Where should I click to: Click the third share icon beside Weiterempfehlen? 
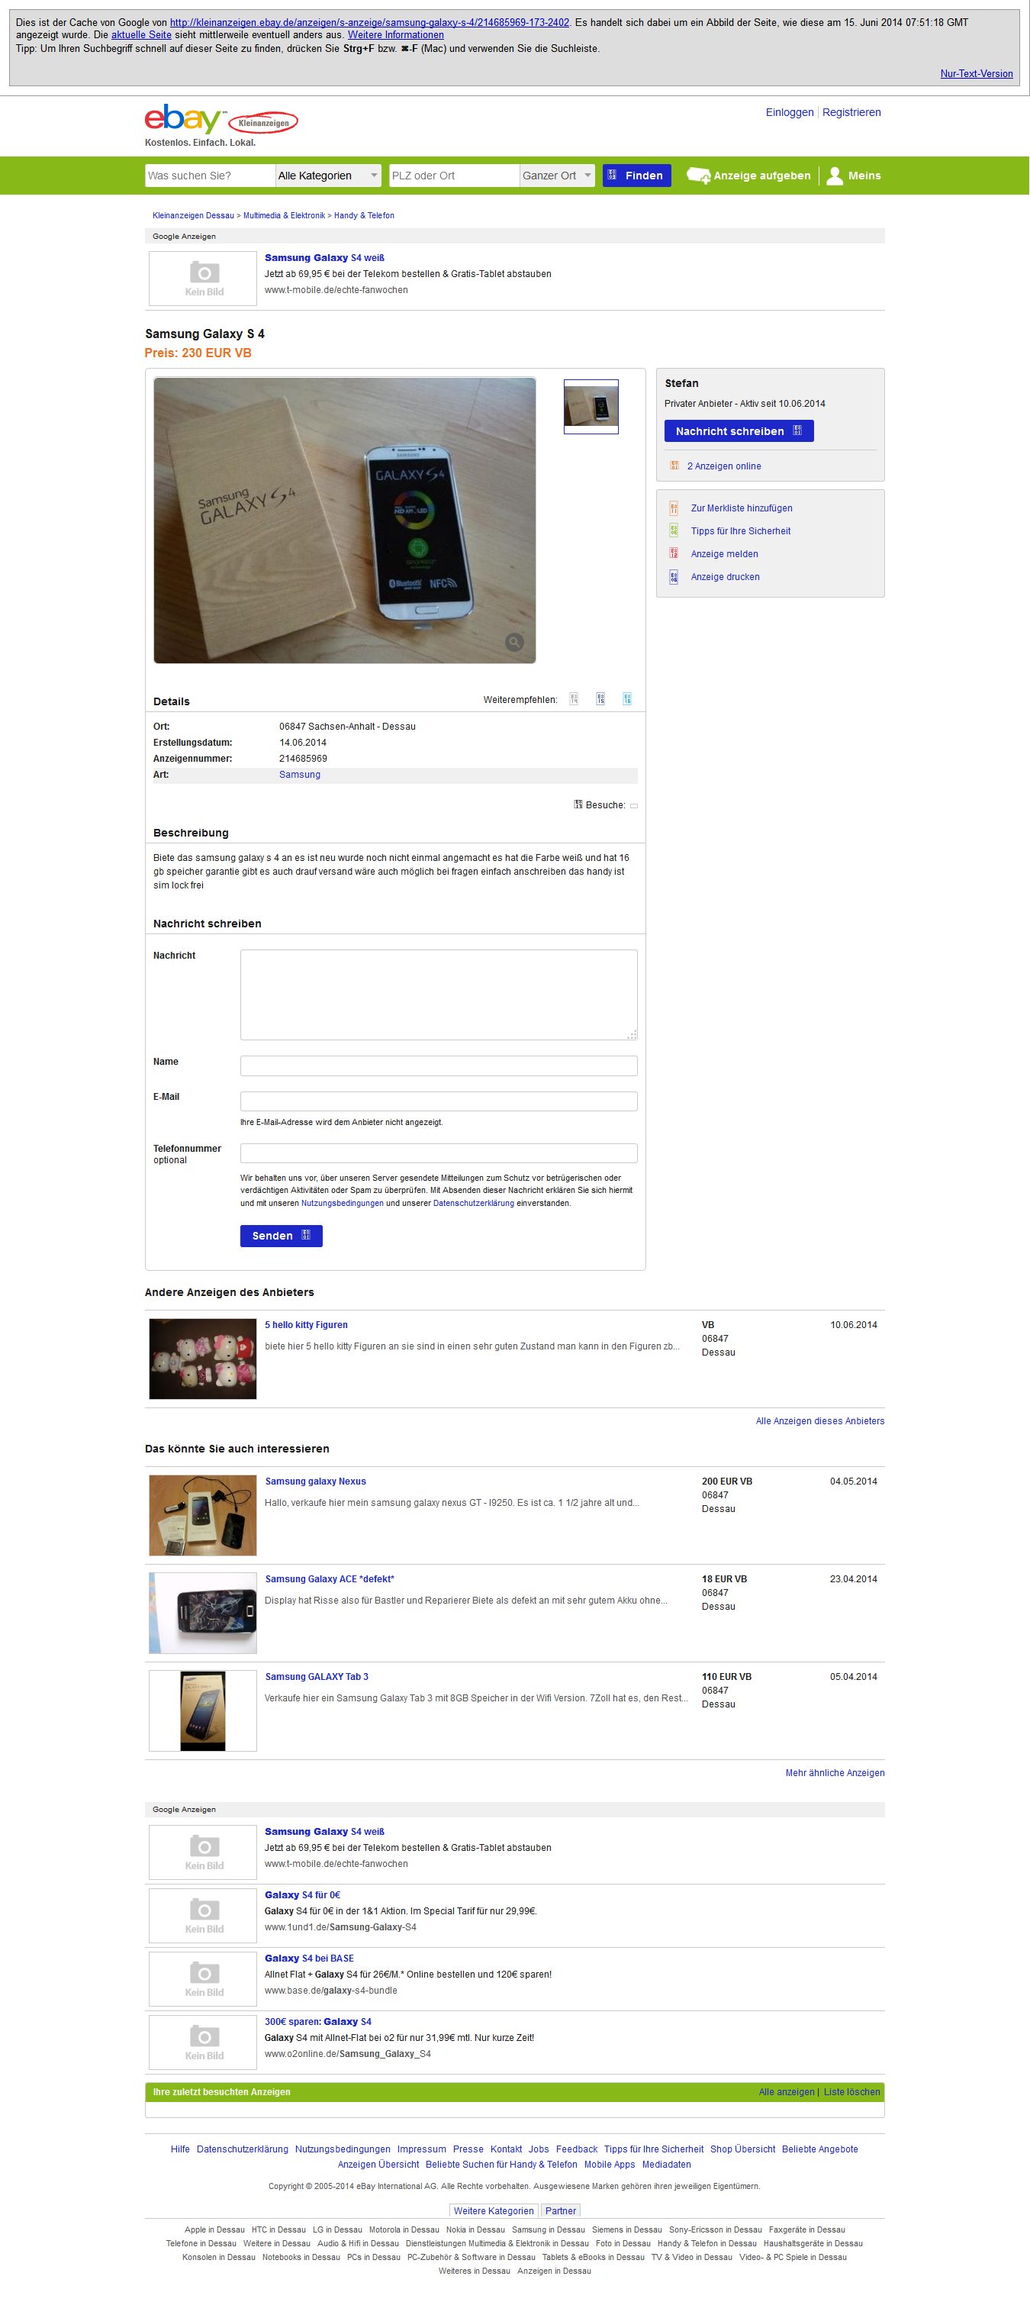[x=627, y=699]
